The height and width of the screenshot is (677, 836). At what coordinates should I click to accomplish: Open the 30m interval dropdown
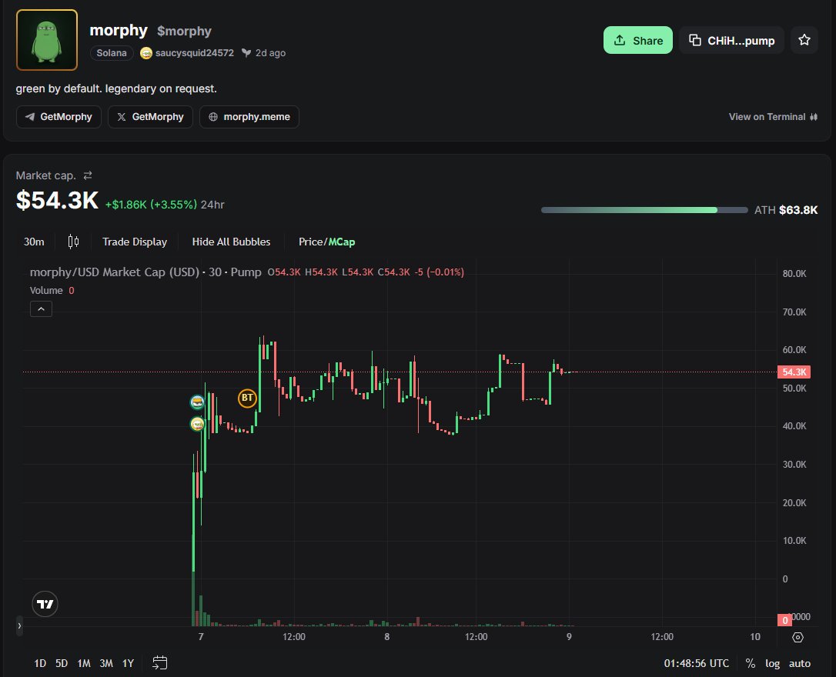(34, 242)
